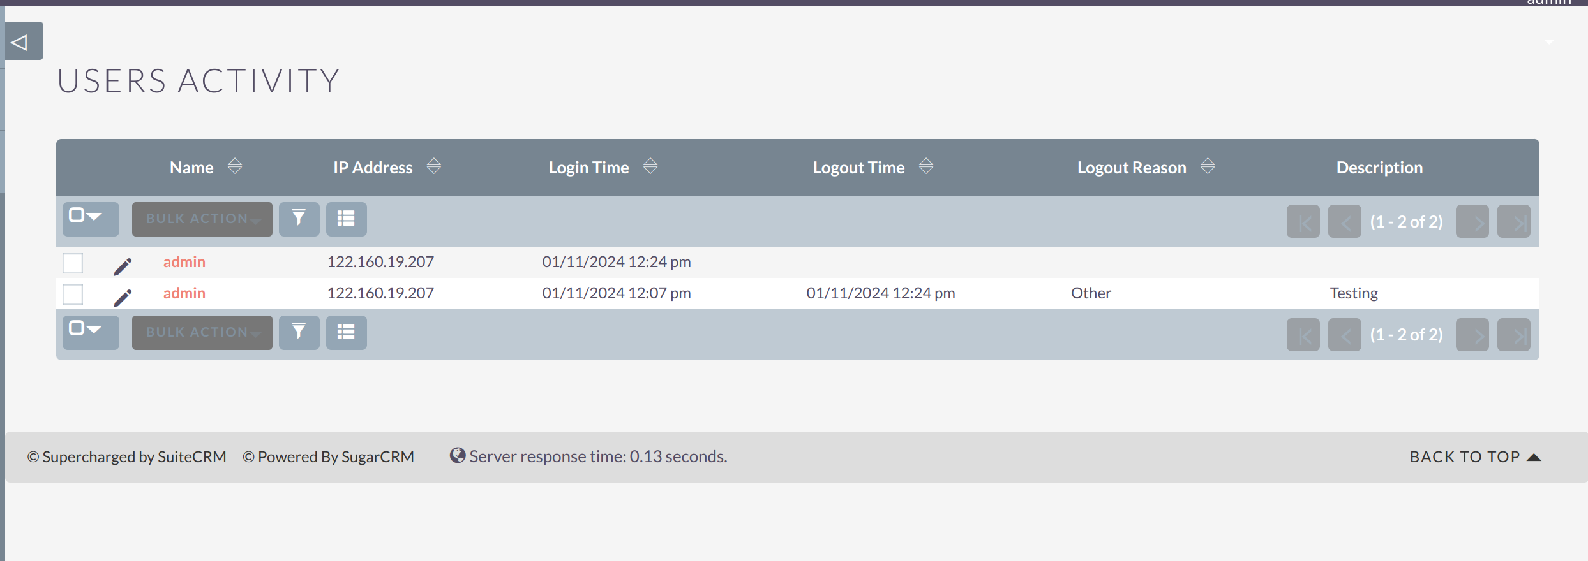Click the bottom filter funnel icon
The image size is (1588, 561).
tap(299, 332)
